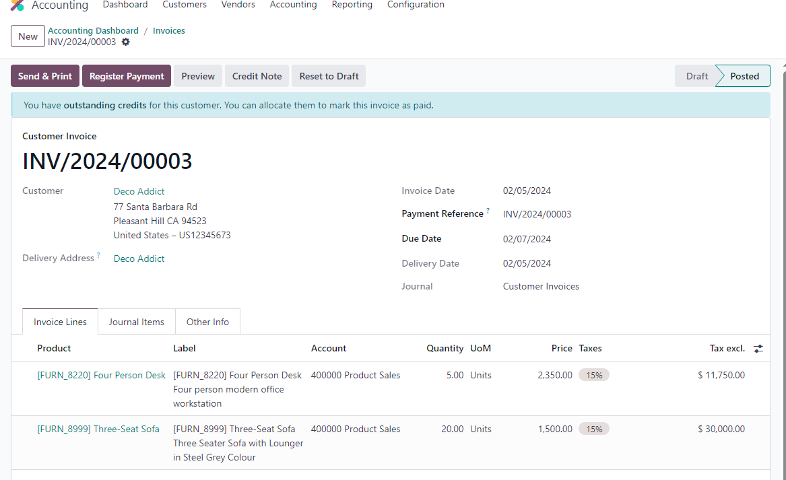The height and width of the screenshot is (480, 786).
Task: Click the Credit Note button
Action: click(x=257, y=76)
